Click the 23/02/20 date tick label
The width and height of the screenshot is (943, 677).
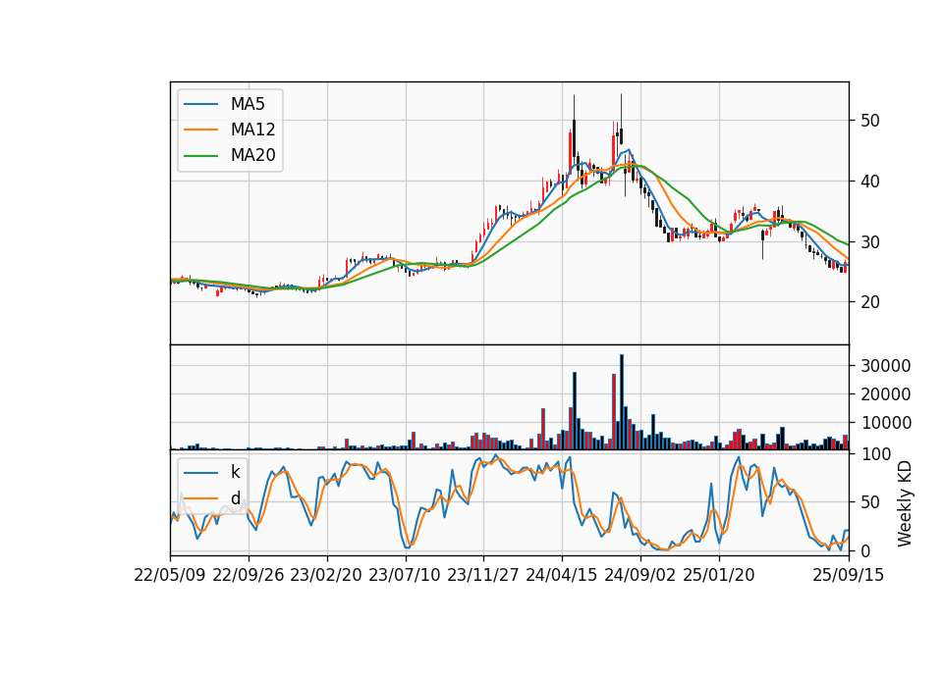[326, 575]
